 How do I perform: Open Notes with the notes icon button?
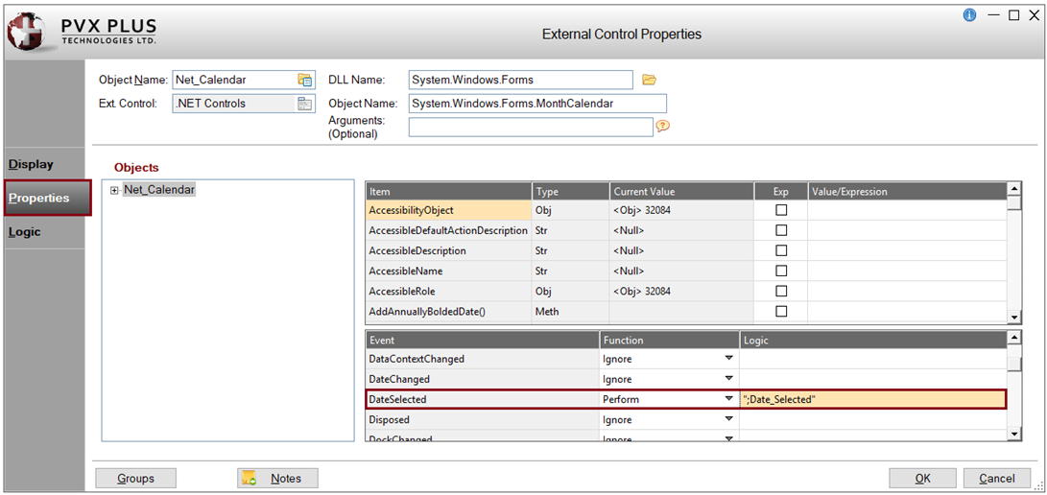[x=277, y=478]
